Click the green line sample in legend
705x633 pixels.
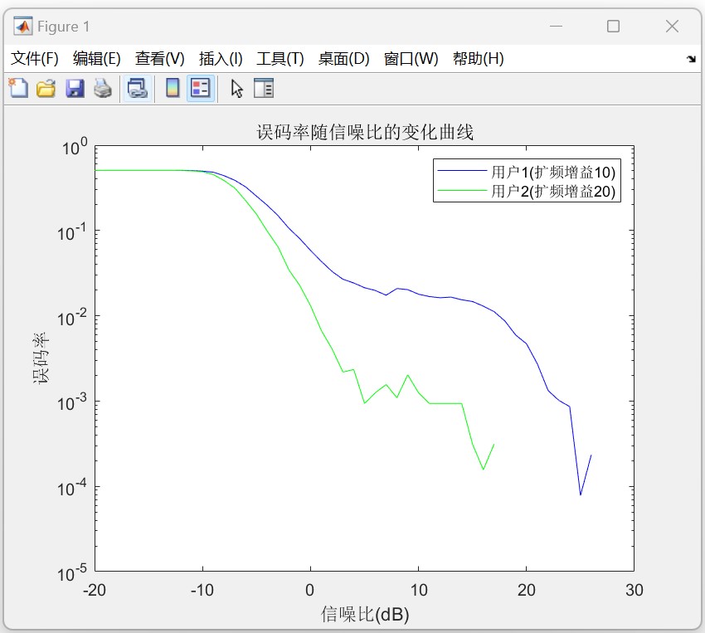(462, 191)
